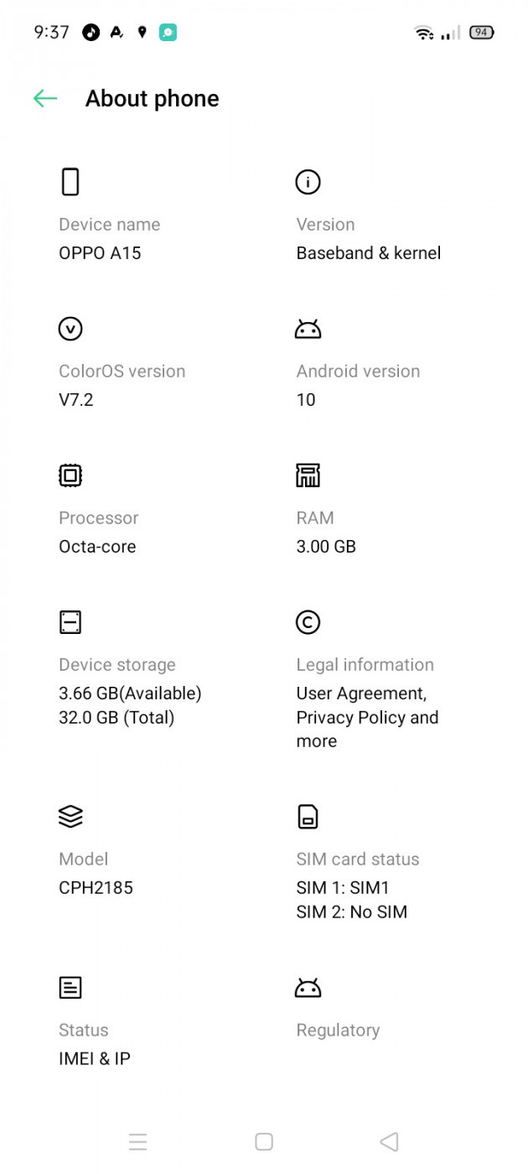Tap the stacked layers Model icon

[x=70, y=816]
